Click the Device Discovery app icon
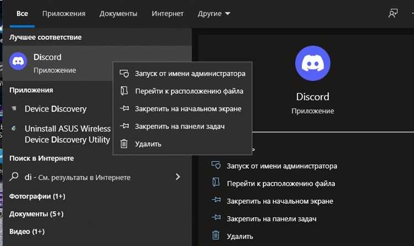Image resolution: width=414 pixels, height=246 pixels. 14,108
